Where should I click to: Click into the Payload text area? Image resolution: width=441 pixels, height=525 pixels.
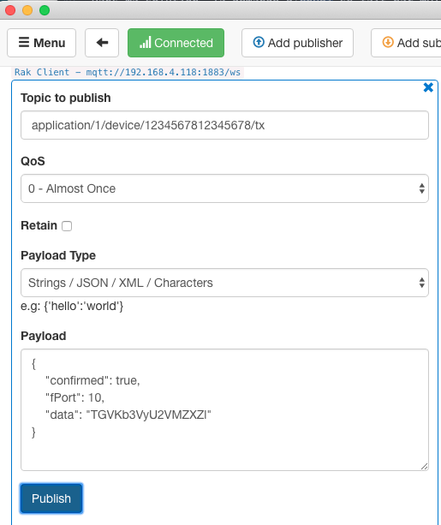224,410
